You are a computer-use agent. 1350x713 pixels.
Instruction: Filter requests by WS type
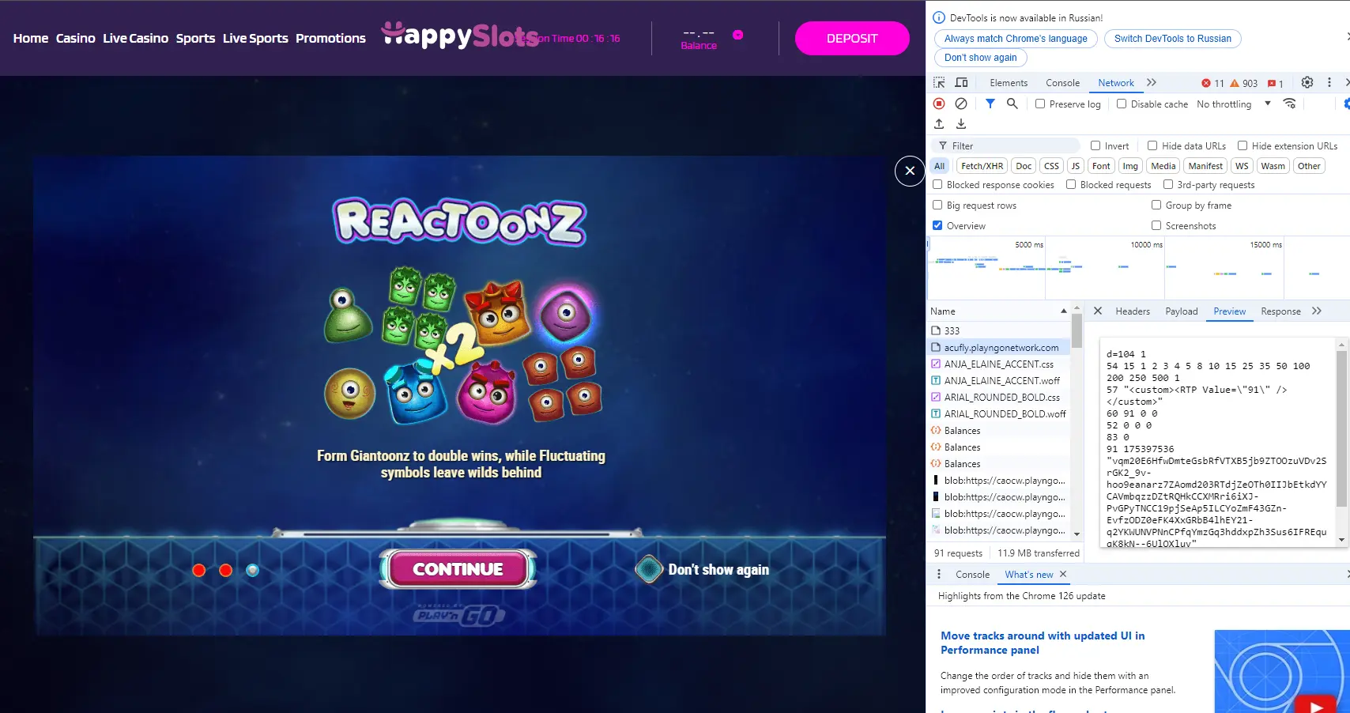pos(1242,166)
